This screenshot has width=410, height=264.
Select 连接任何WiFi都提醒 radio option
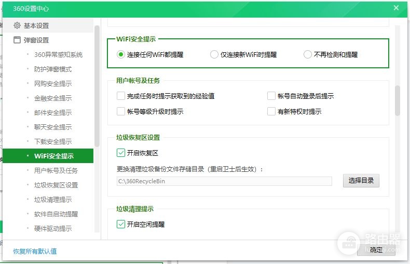121,54
